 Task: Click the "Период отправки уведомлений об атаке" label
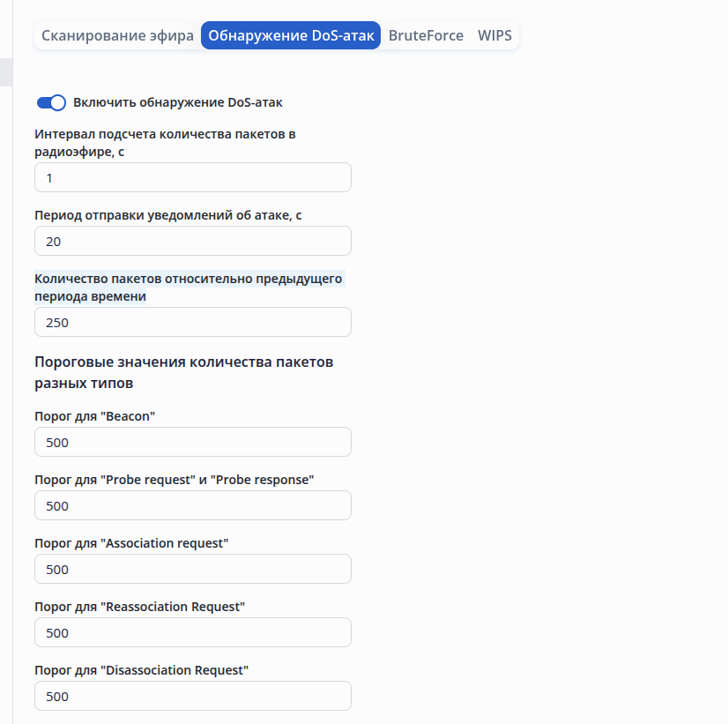point(167,215)
